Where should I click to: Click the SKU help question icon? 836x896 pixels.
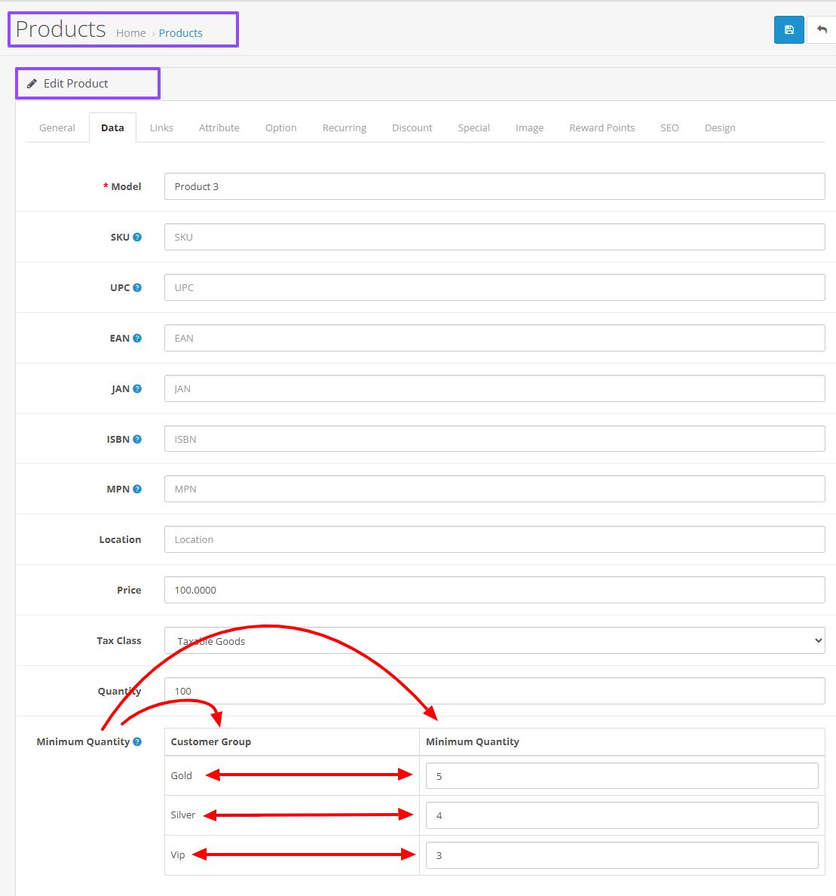click(137, 237)
